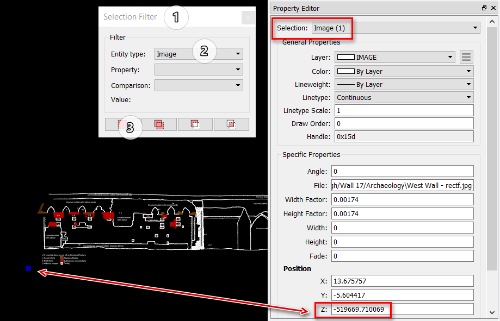Click the Position Y field showing -5.604417

tap(403, 295)
